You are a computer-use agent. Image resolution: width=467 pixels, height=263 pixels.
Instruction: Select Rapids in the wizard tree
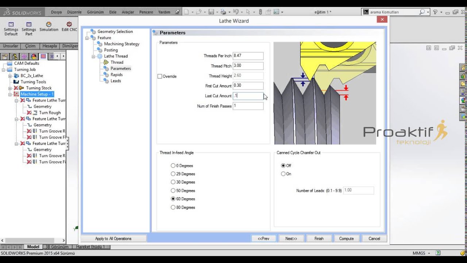(x=116, y=75)
